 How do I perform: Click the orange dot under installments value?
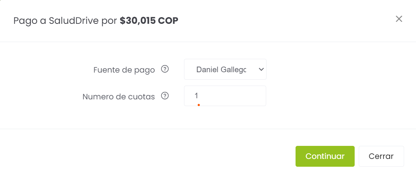point(199,105)
